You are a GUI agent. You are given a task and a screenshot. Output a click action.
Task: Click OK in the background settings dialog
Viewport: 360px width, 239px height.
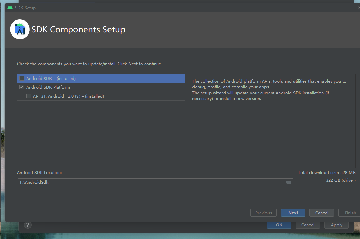[279, 225]
